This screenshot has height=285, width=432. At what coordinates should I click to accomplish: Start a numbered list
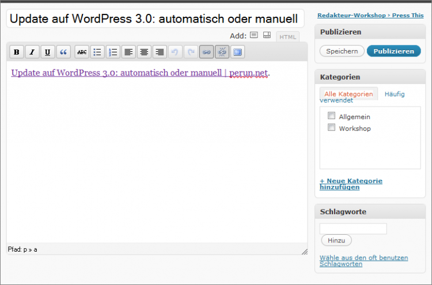[113, 52]
